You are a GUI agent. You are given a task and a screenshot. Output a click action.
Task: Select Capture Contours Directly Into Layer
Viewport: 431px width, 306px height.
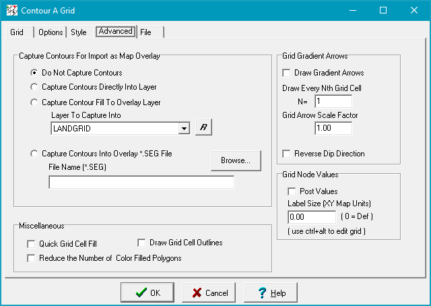35,87
